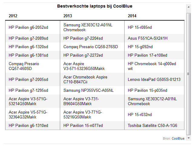Click the 2014 column header
The image size is (195, 146).
pos(132,16)
